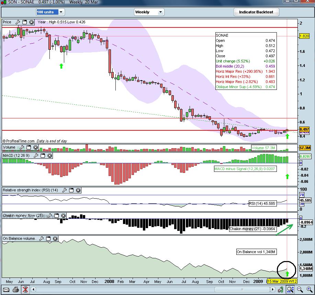Viewport: 315px width, 295px height.
Task: Click scrollbar right arrow button
Action: 273,290
